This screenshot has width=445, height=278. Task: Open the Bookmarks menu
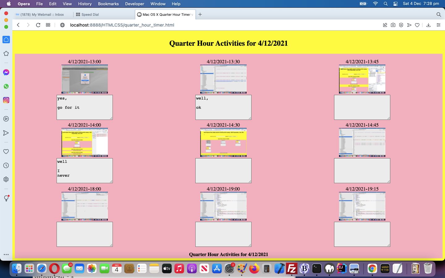(x=108, y=4)
